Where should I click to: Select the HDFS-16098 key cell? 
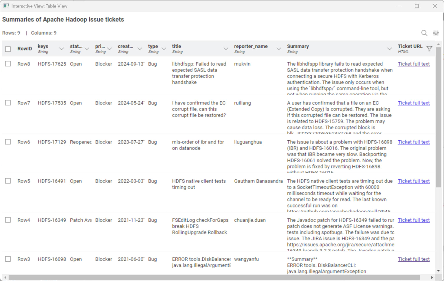[x=52, y=259]
